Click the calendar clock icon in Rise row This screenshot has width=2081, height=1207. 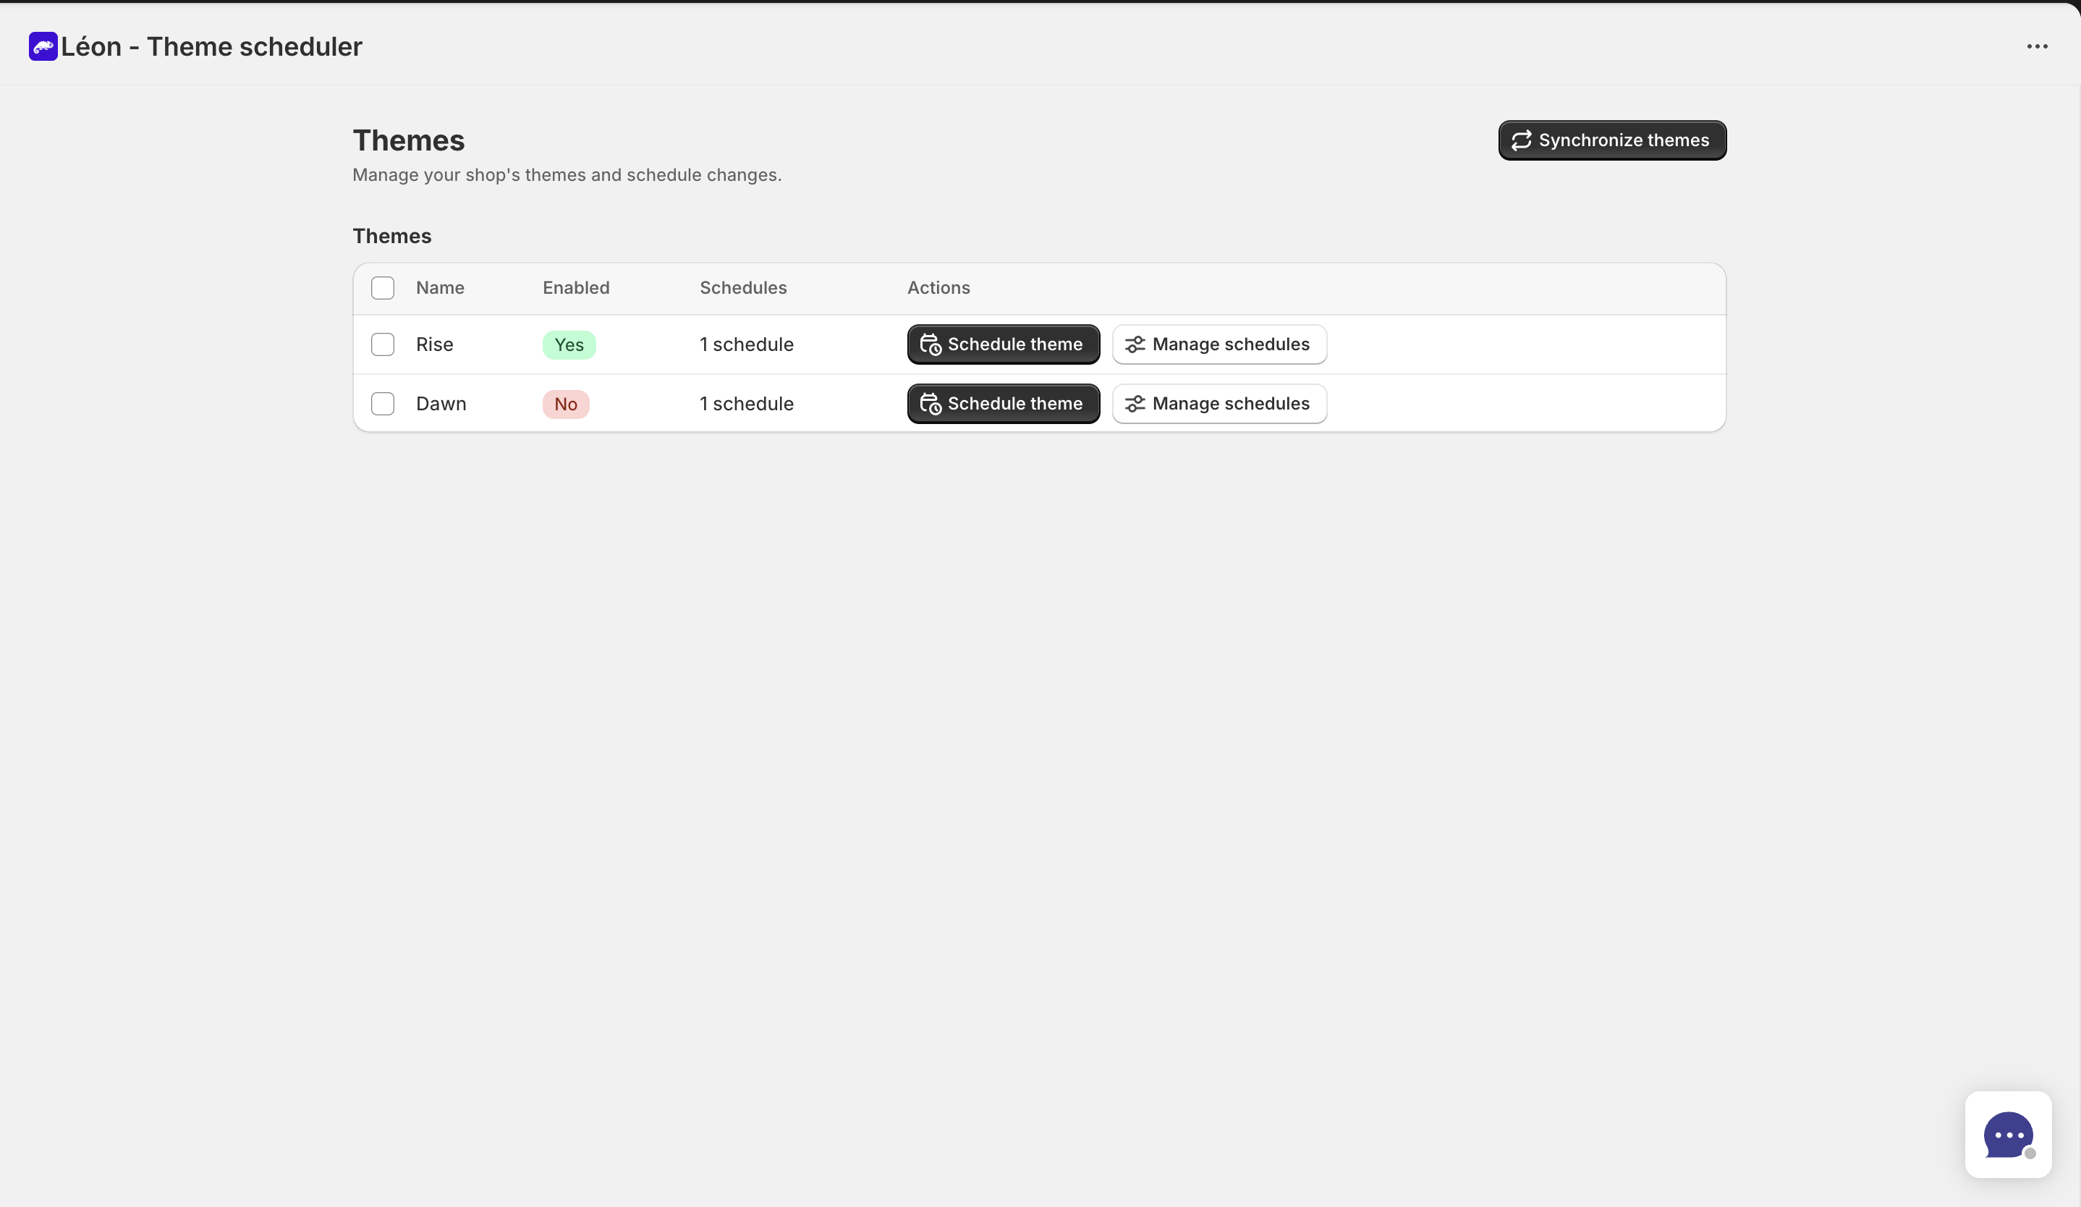[x=931, y=345]
